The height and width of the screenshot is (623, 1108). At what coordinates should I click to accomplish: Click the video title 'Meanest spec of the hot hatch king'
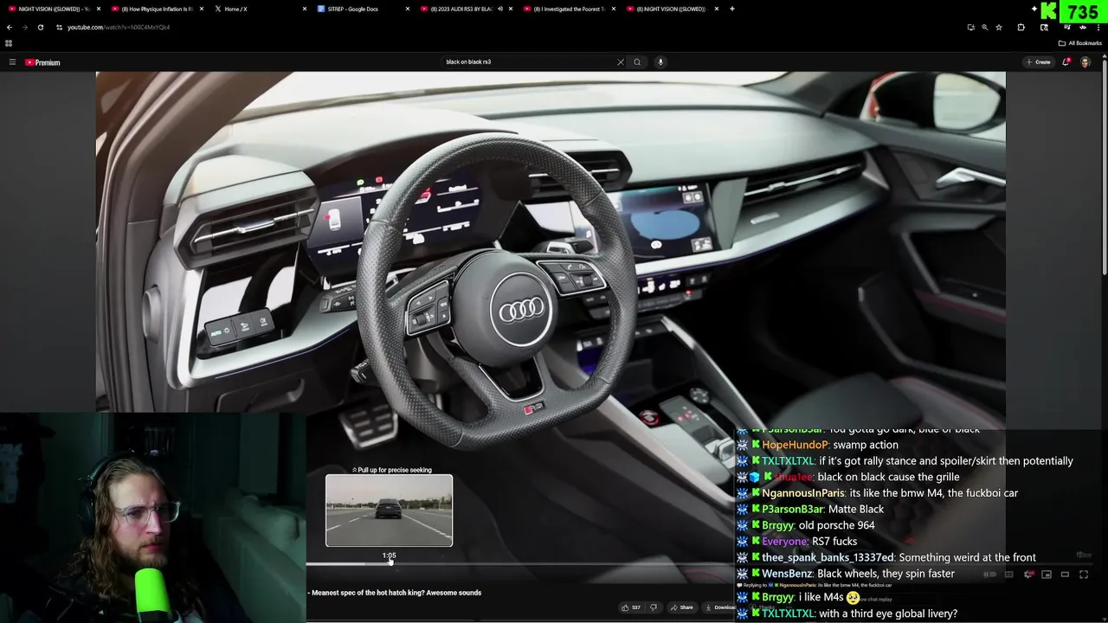click(396, 593)
